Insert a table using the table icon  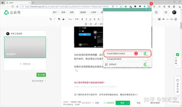click(159, 19)
